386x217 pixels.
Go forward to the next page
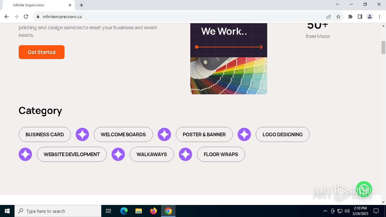(x=16, y=17)
